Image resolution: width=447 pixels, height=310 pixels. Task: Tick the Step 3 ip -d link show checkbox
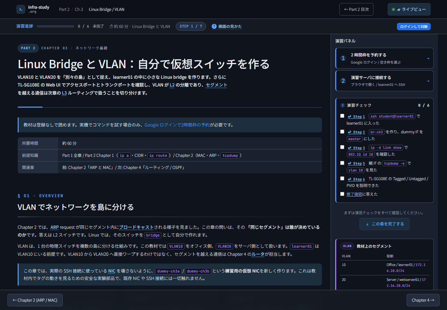pyautogui.click(x=342, y=147)
